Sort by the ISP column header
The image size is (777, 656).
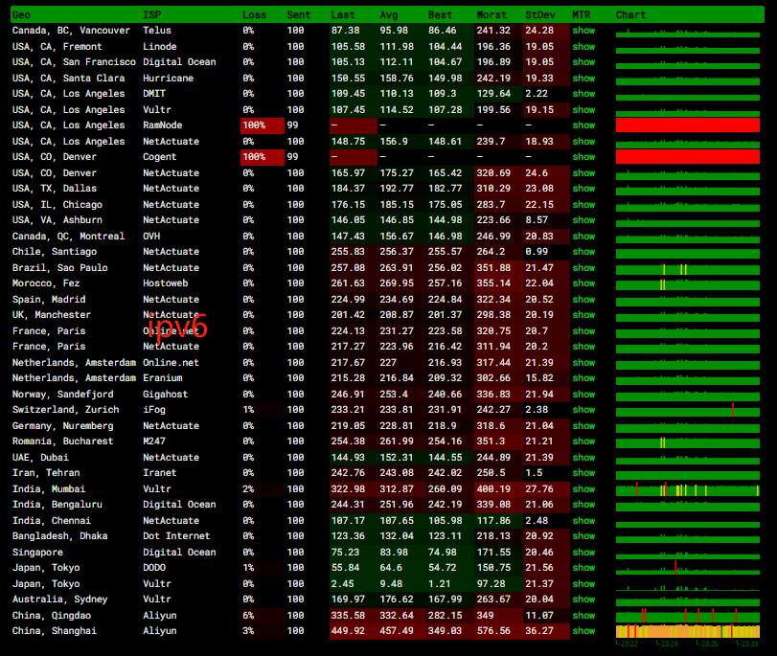(151, 15)
